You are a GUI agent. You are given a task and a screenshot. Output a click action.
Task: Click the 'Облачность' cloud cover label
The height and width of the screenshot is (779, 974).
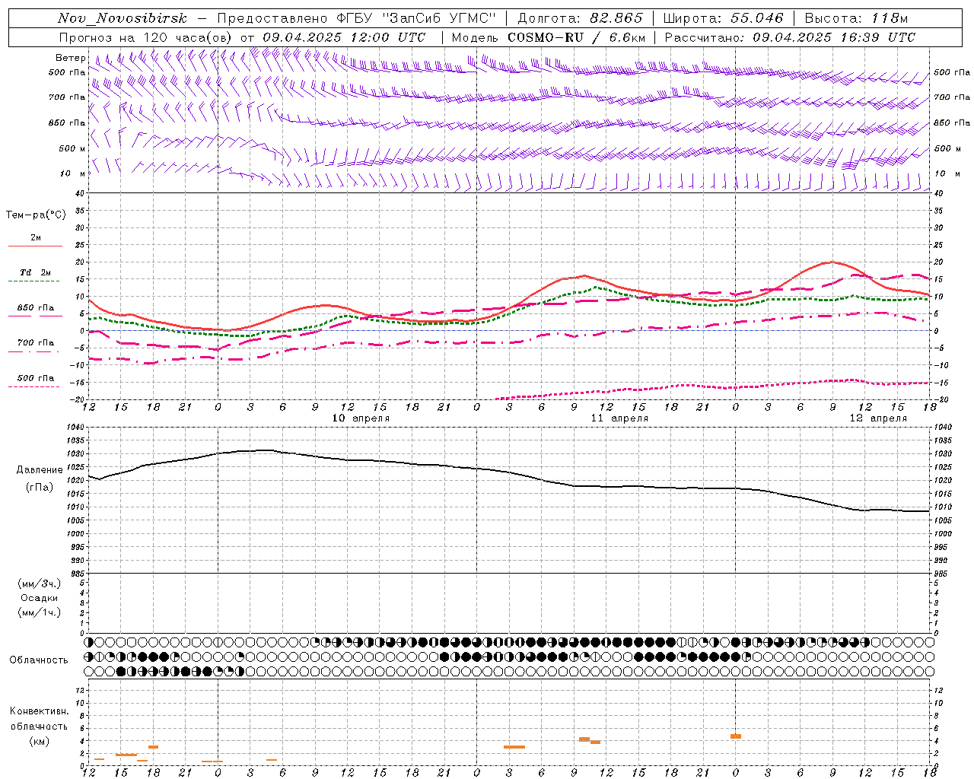coord(39,660)
